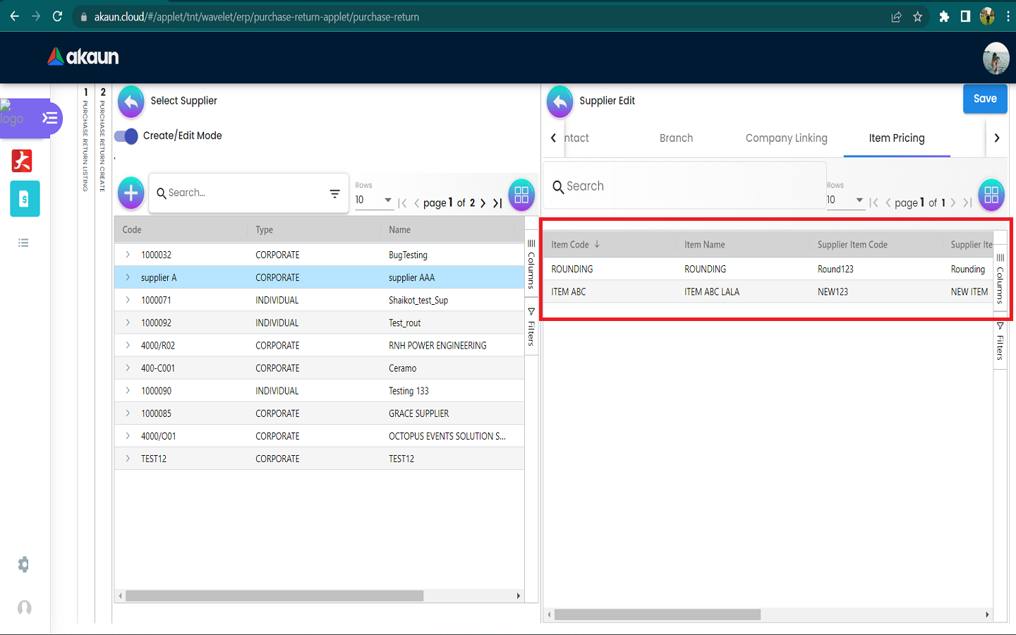Screen dimensions: 1016x635
Task: Toggle the sidebar menu collapse button
Action: [49, 118]
